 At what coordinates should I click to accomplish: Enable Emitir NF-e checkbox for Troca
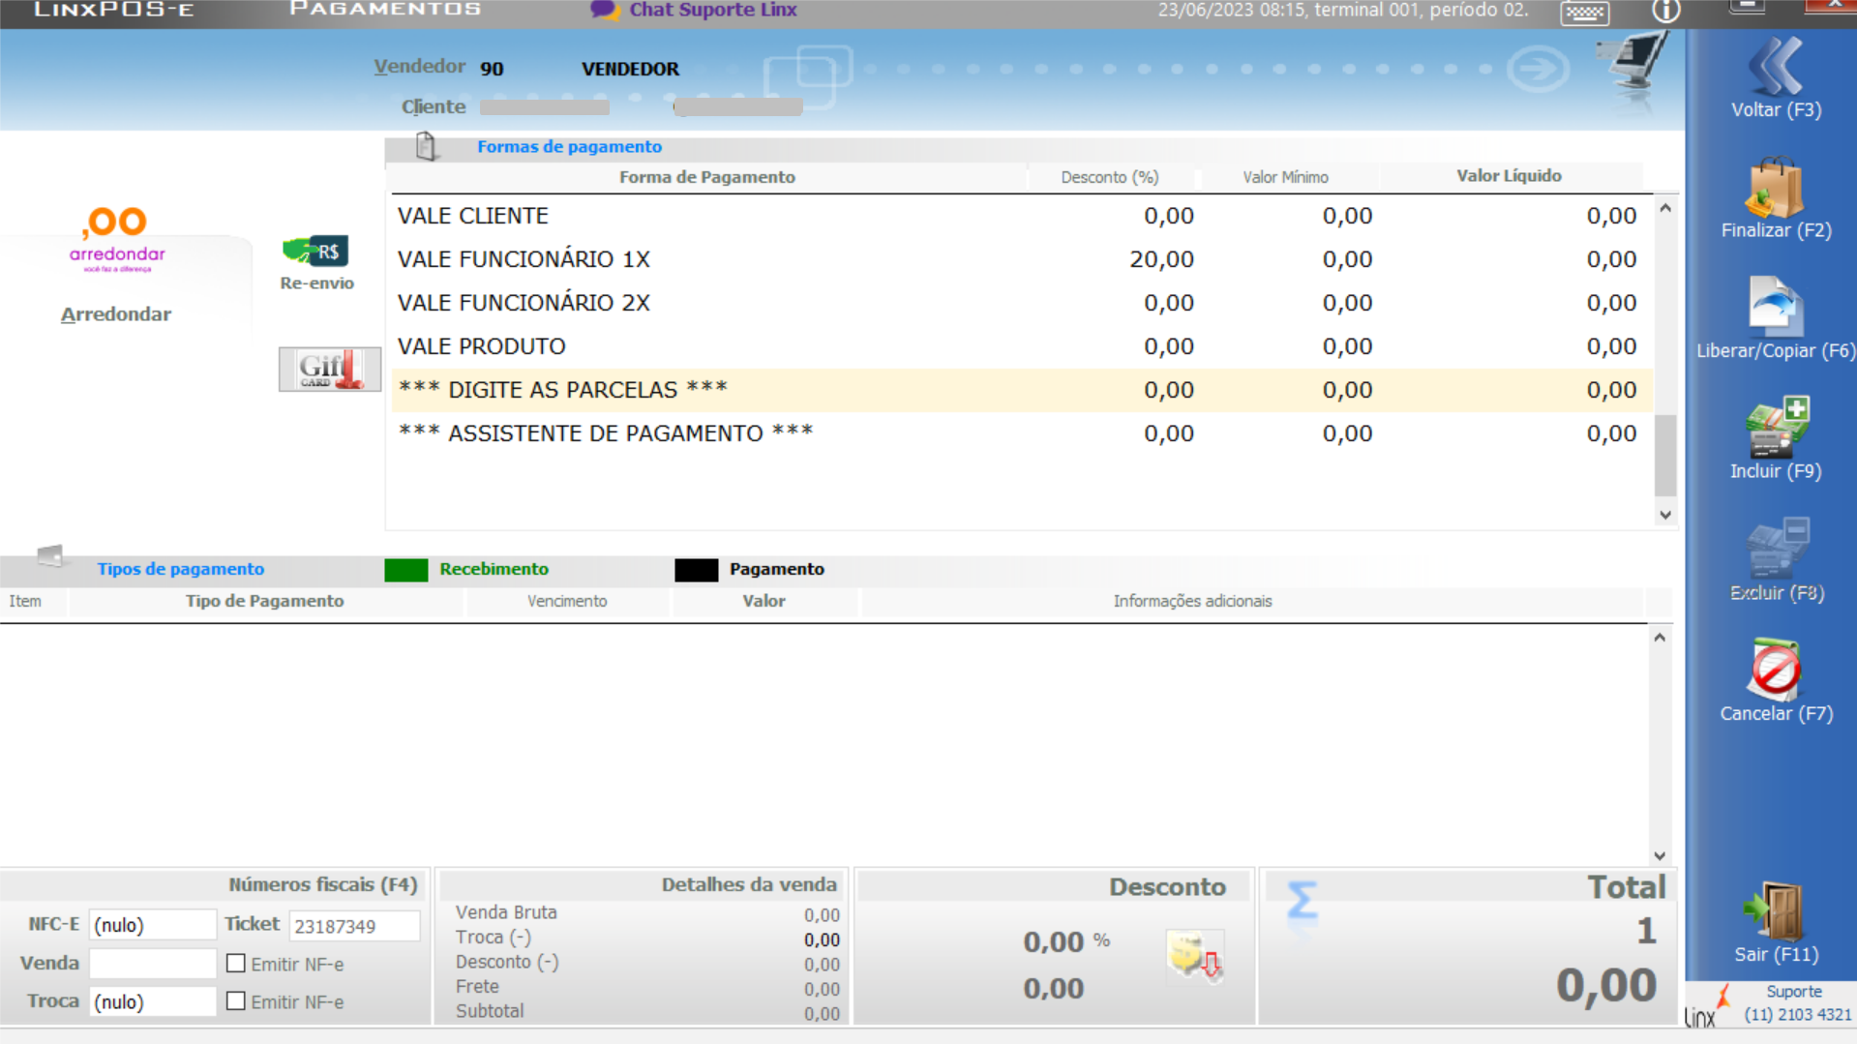coord(235,1000)
